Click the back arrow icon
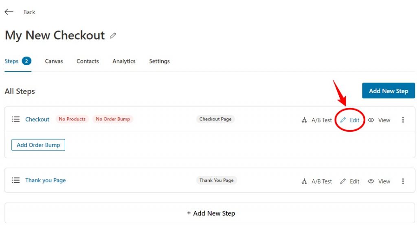The width and height of the screenshot is (417, 229). [x=9, y=12]
